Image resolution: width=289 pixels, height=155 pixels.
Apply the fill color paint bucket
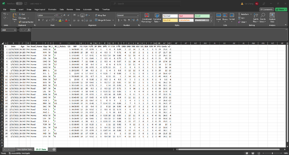60,20
